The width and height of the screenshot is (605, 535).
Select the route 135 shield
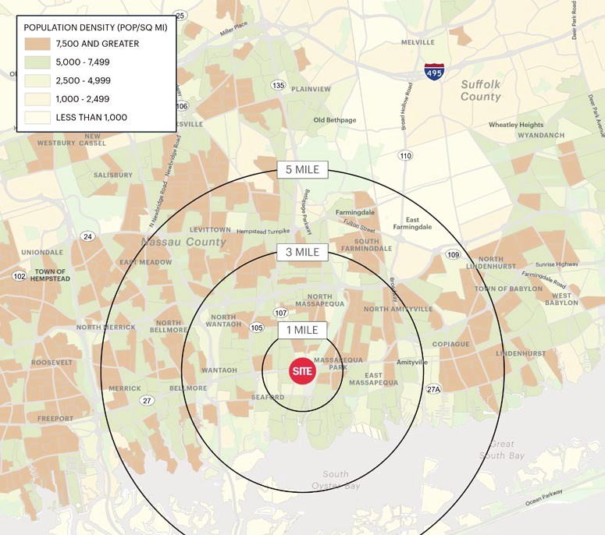click(278, 85)
